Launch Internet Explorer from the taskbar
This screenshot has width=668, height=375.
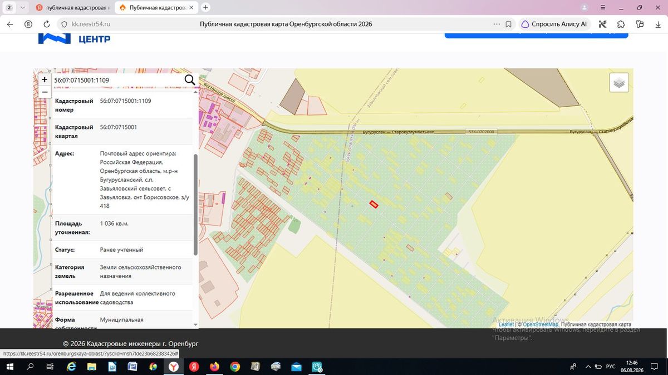click(x=71, y=367)
